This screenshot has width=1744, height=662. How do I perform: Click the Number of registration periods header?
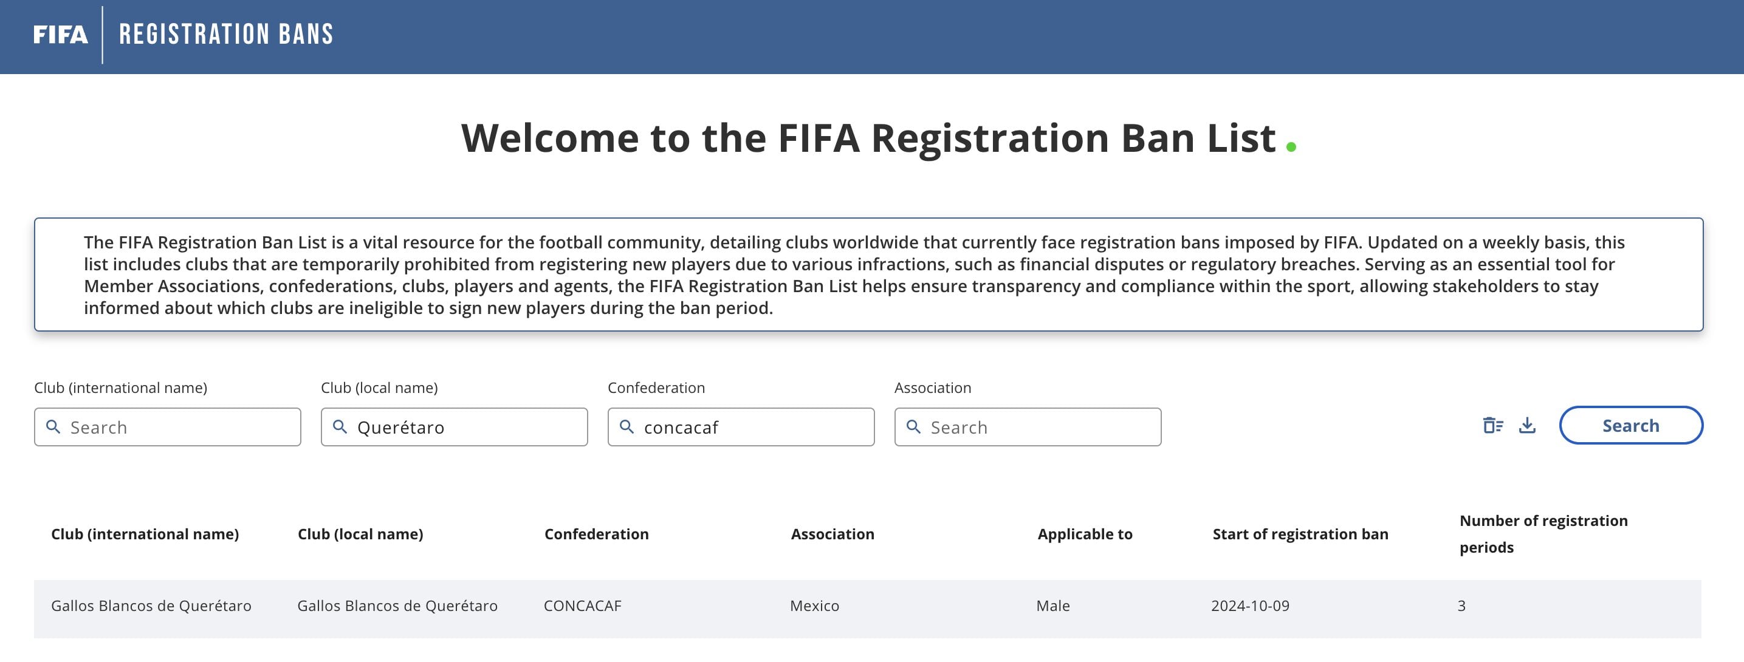[x=1543, y=534]
